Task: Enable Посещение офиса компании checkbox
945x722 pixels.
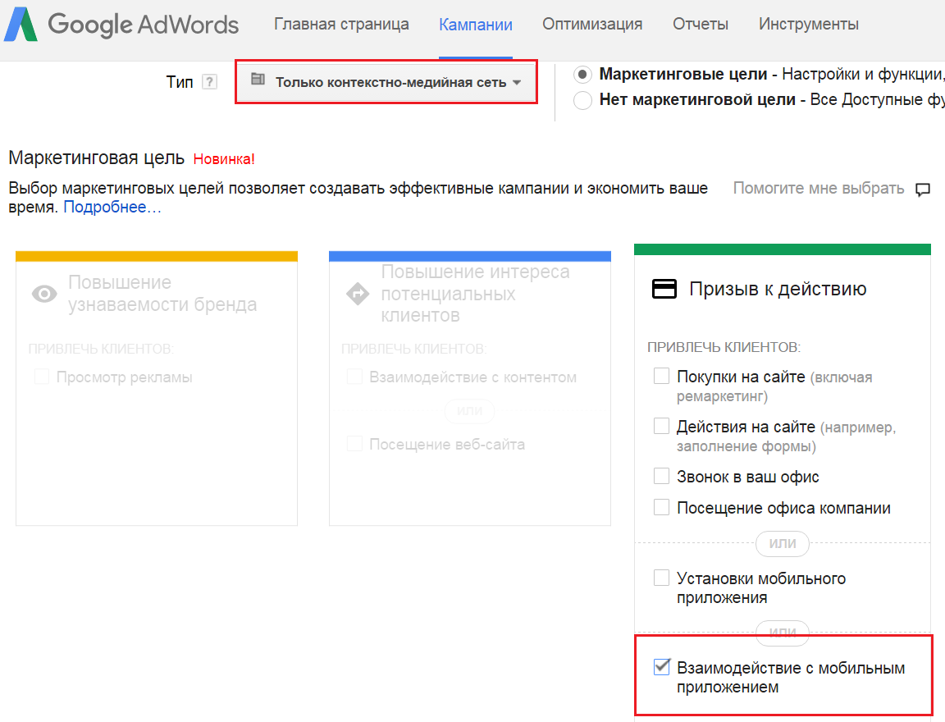Action: (661, 508)
